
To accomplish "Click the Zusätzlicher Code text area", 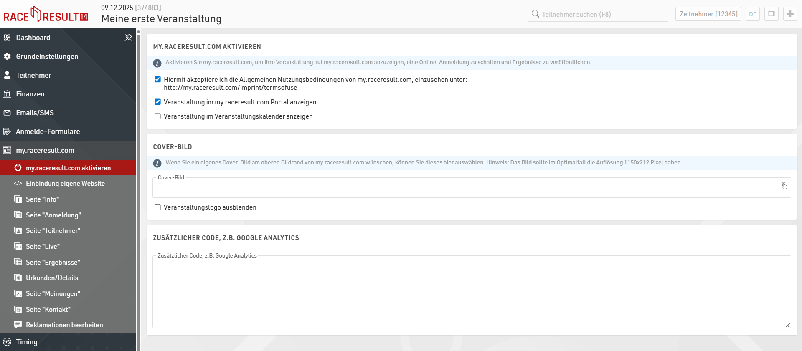I will (x=471, y=292).
